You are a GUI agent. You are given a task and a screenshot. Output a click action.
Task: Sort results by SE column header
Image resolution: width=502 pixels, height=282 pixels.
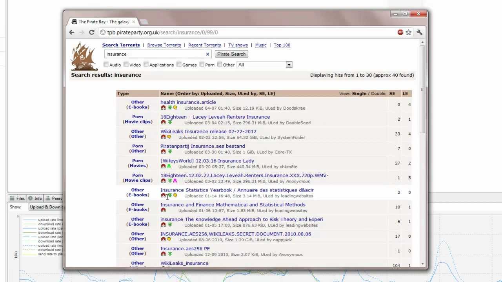point(392,94)
